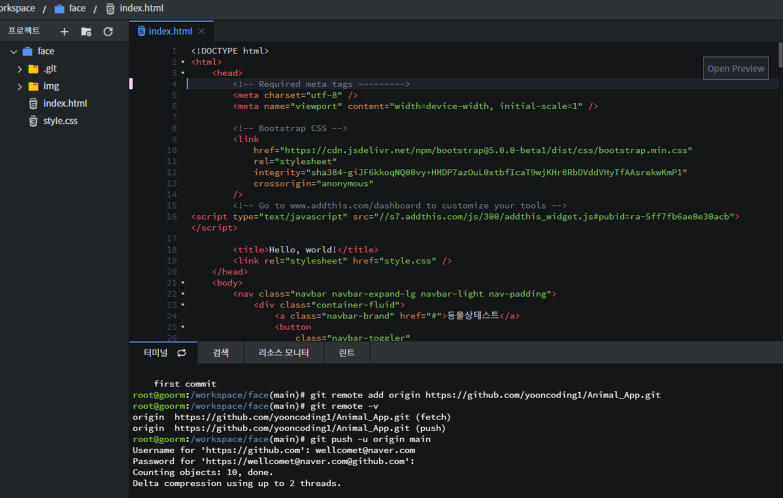Collapse the face project folder
This screenshot has height=498, width=783.
pyautogui.click(x=13, y=51)
